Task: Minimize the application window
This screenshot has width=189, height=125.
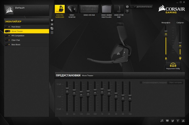Action: [177, 2]
